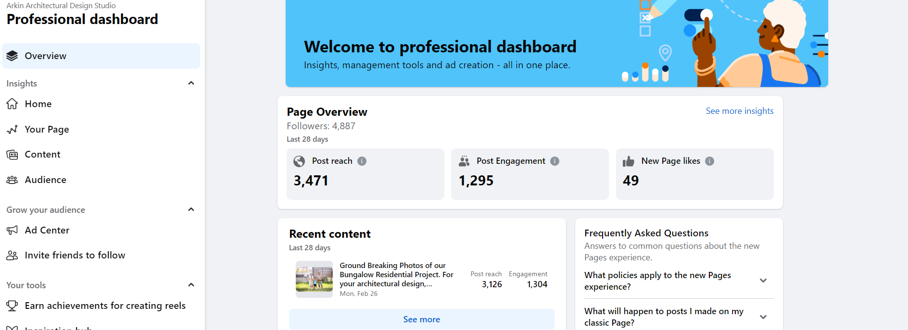Screen dimensions: 908x330
Task: Click the Audience people icon
Action: pyautogui.click(x=12, y=180)
